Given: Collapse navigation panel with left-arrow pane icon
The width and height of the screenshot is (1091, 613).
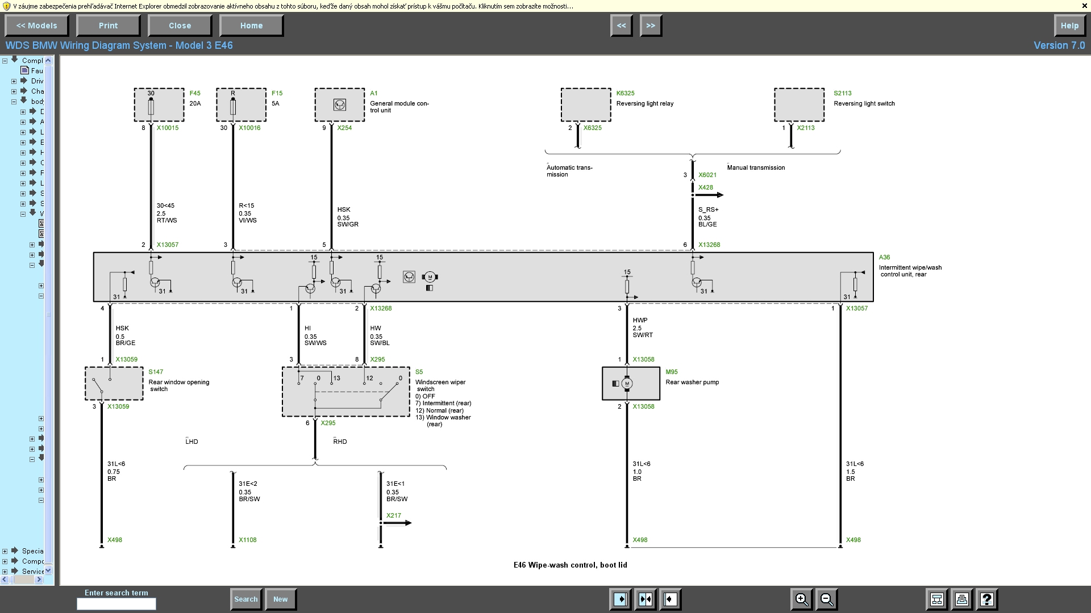Looking at the screenshot, I should pyautogui.click(x=671, y=599).
